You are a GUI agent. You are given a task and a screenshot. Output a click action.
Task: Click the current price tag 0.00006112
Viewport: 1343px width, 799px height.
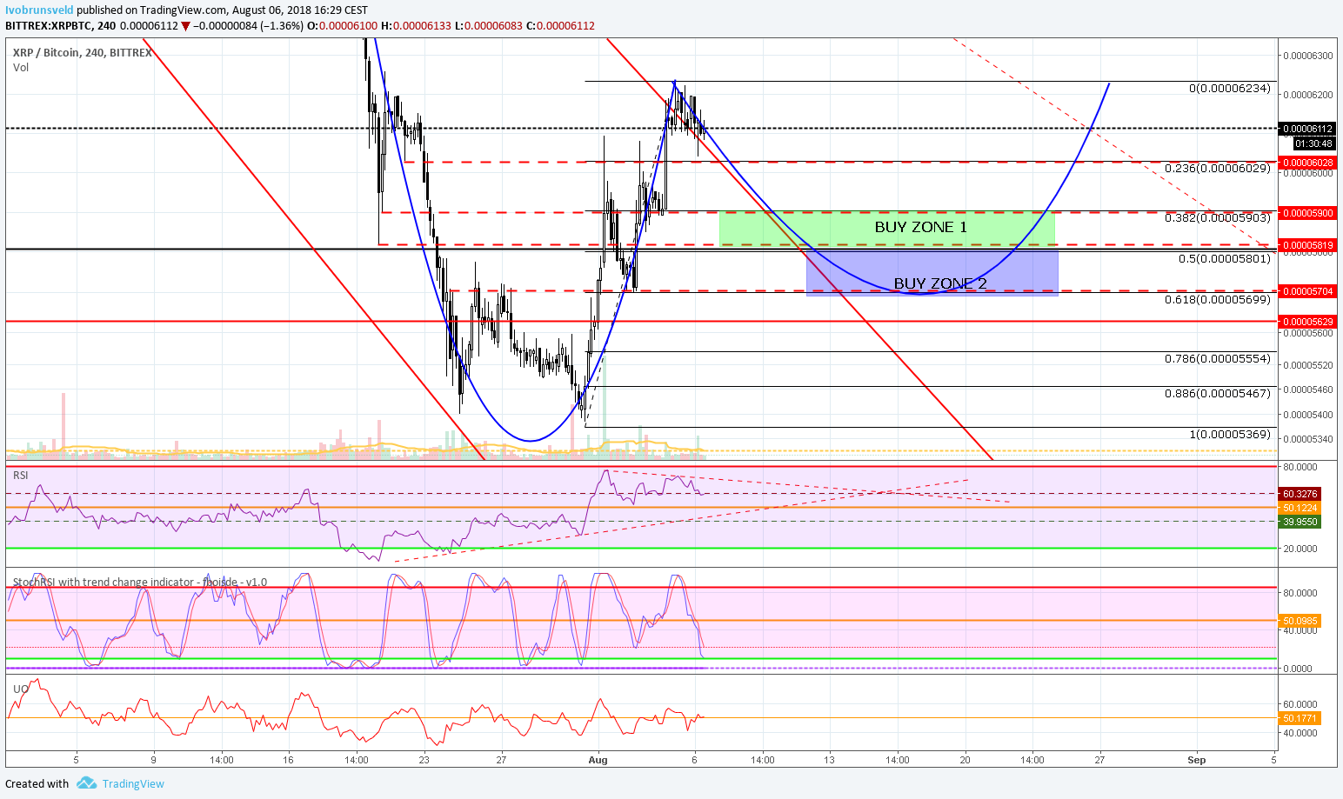tap(1307, 129)
